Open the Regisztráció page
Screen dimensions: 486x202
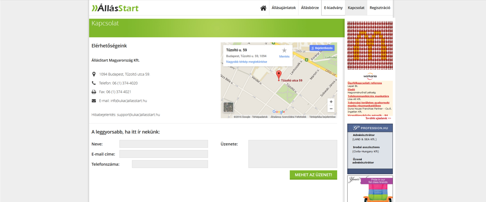pyautogui.click(x=380, y=8)
